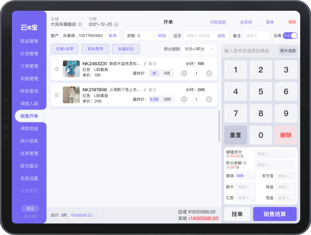The image size is (311, 235).
Task: Click 扫码选款 link
Action: [x=218, y=22]
